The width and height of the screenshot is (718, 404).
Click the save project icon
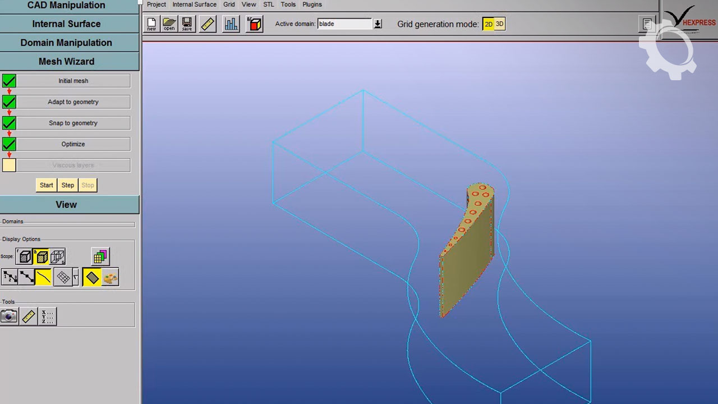pyautogui.click(x=187, y=24)
